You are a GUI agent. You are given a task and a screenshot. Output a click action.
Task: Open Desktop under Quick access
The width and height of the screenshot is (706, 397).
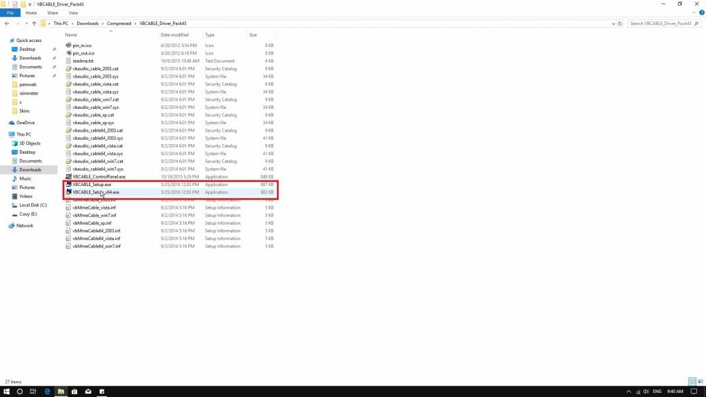coord(27,50)
